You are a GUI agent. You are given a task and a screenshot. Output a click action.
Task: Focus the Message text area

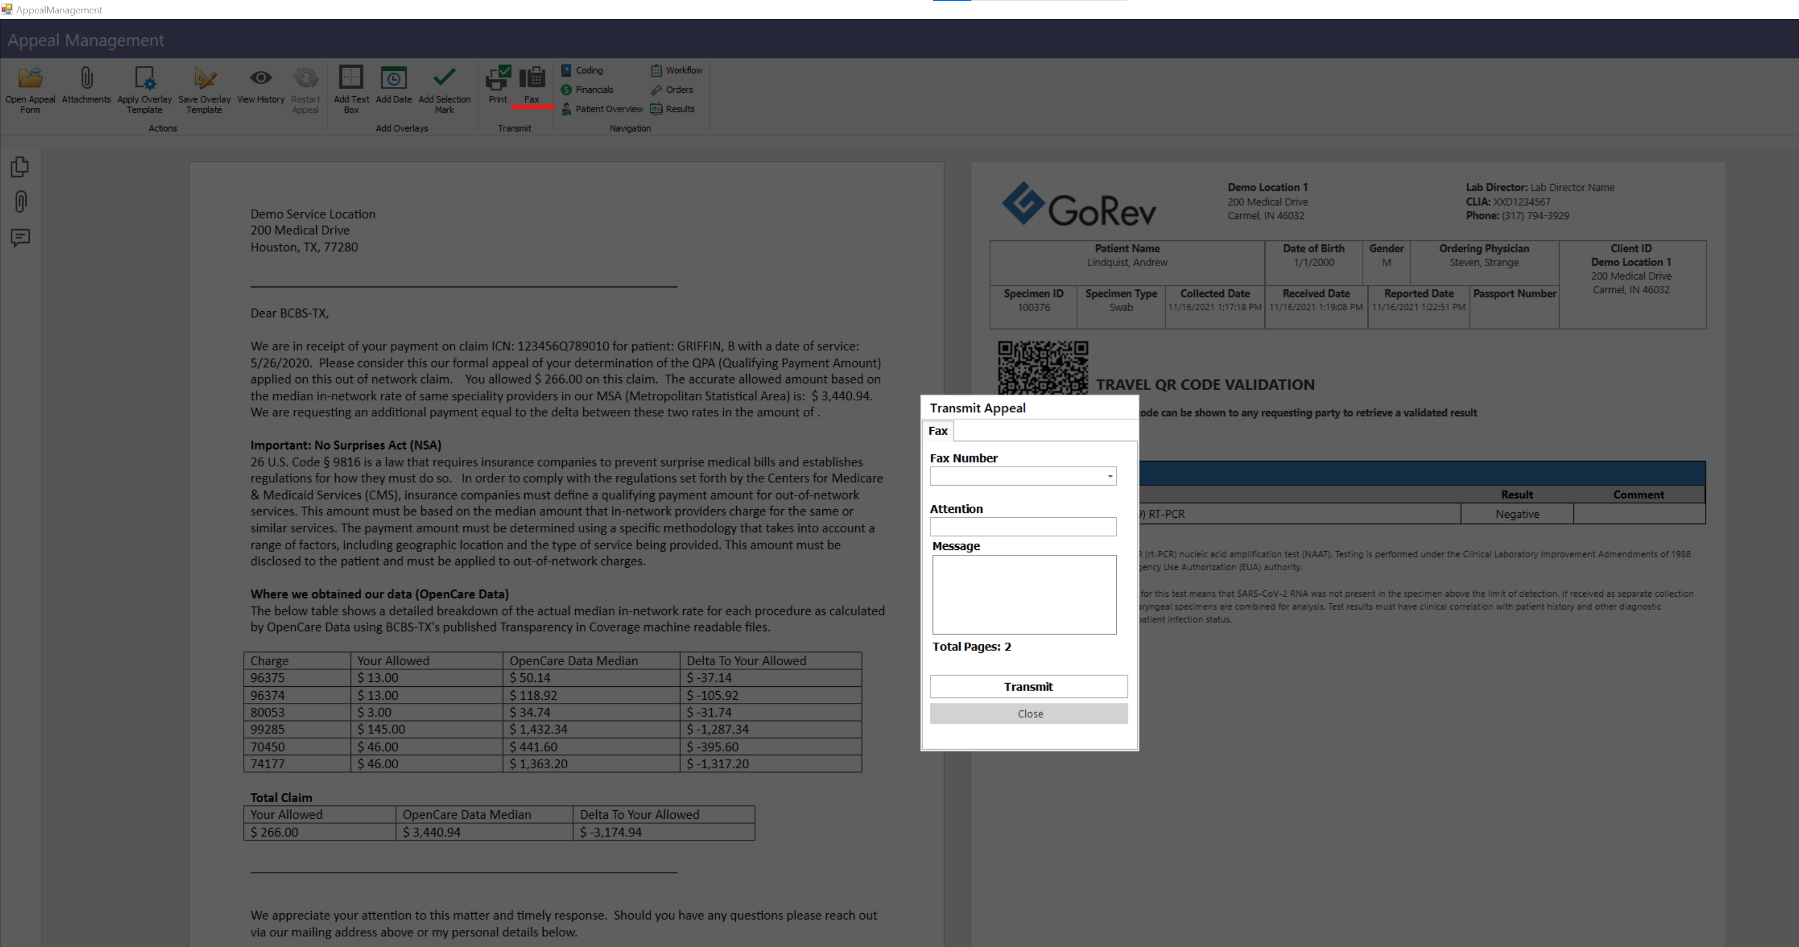[1024, 595]
